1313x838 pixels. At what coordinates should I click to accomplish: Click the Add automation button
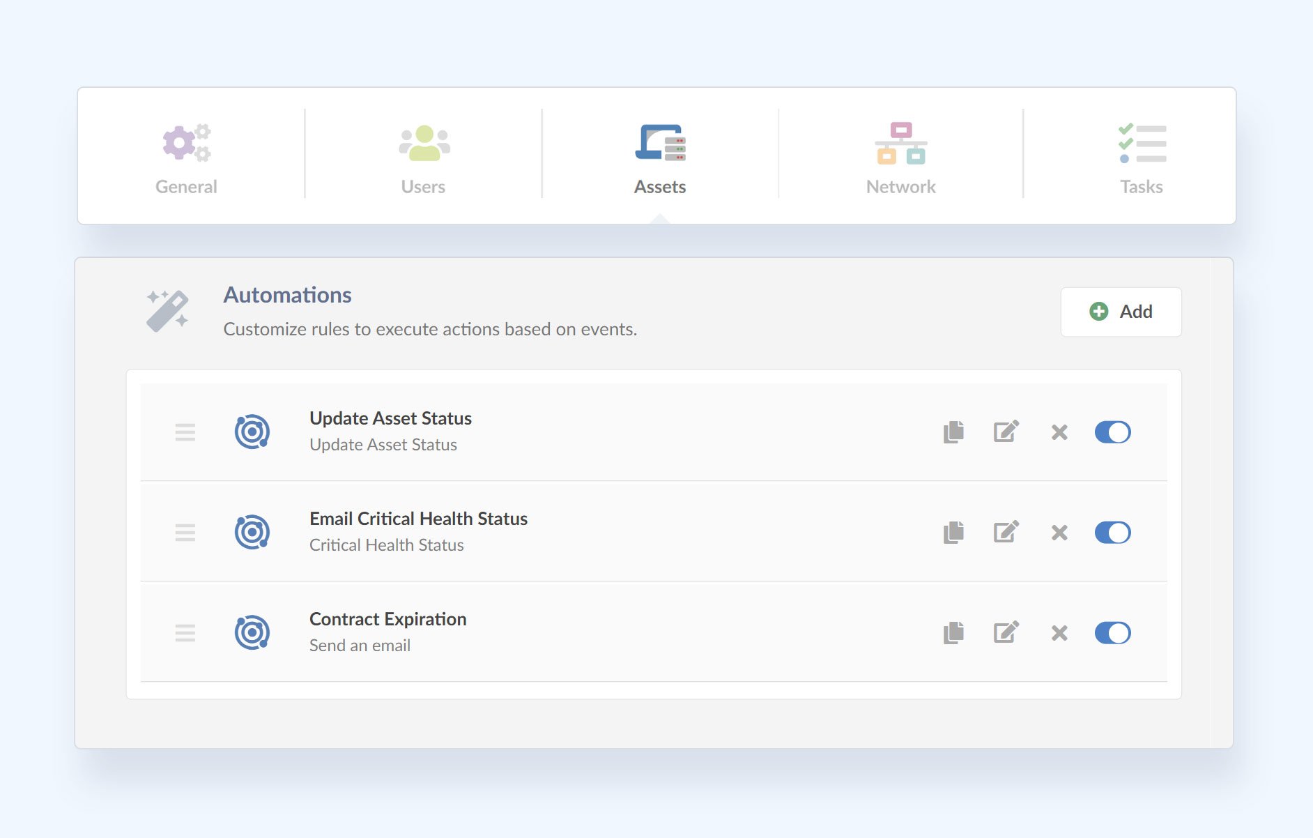1120,312
